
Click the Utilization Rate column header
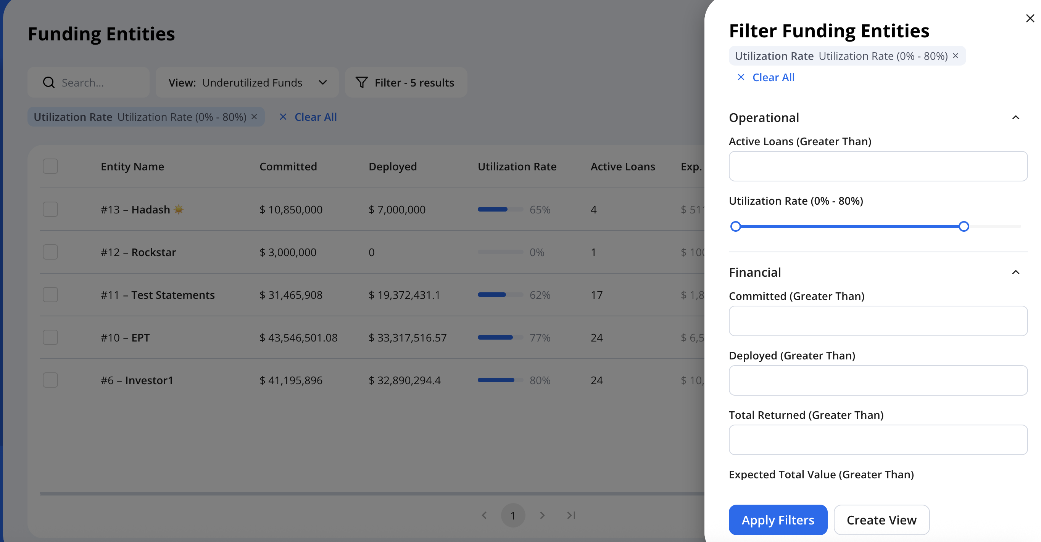[517, 166]
